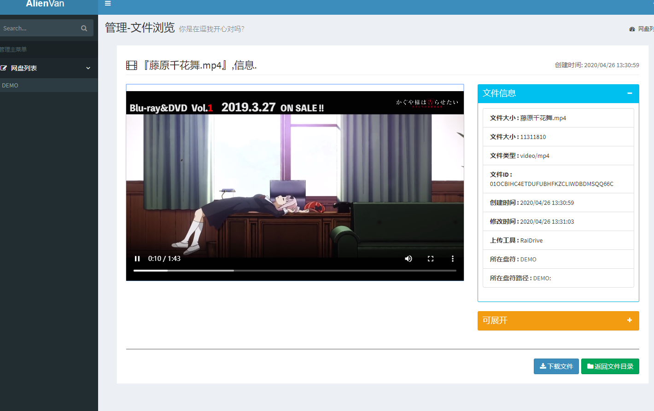Click the 所在盘符路径 DEMO: row
The width and height of the screenshot is (654, 411).
pyautogui.click(x=558, y=278)
